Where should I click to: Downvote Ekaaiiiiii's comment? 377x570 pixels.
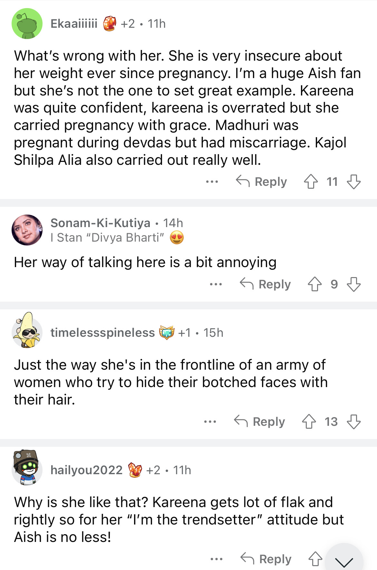coord(353,182)
